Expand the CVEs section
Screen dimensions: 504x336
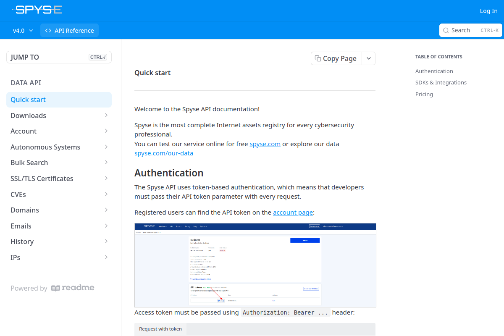[106, 194]
